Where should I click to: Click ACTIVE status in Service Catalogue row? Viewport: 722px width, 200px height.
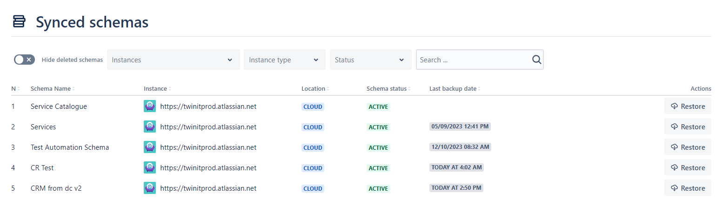click(378, 107)
